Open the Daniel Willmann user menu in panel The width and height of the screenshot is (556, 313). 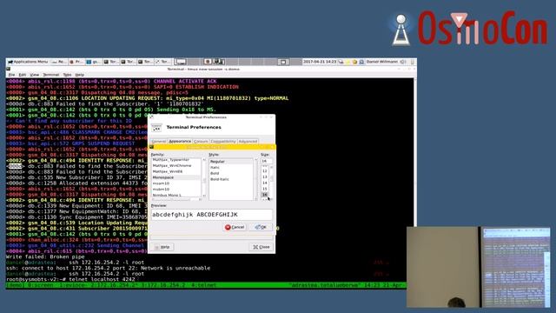(382, 62)
